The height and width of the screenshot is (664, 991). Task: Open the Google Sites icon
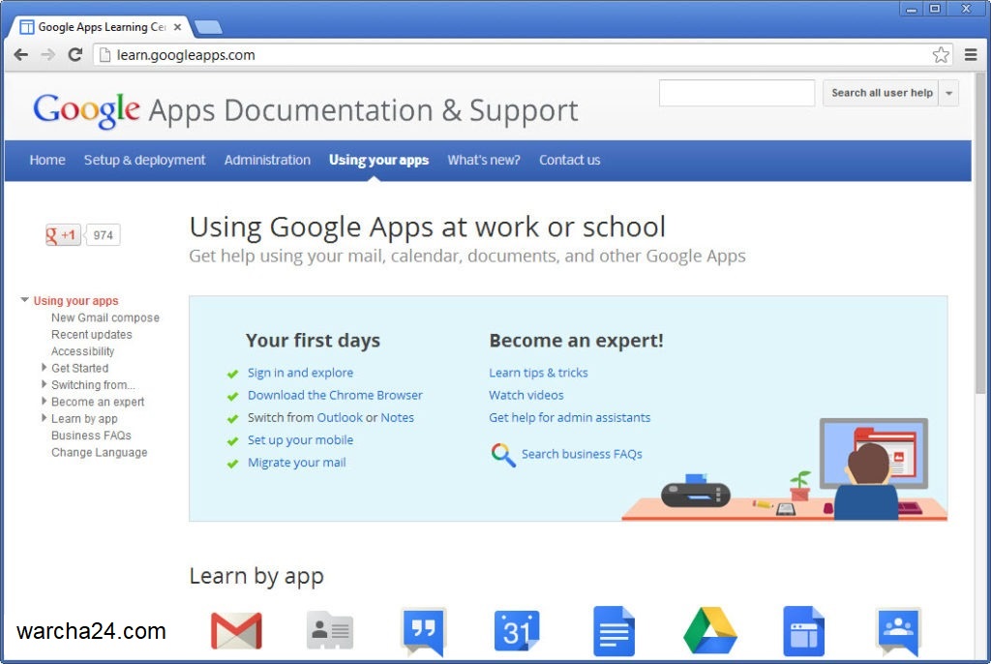(803, 630)
